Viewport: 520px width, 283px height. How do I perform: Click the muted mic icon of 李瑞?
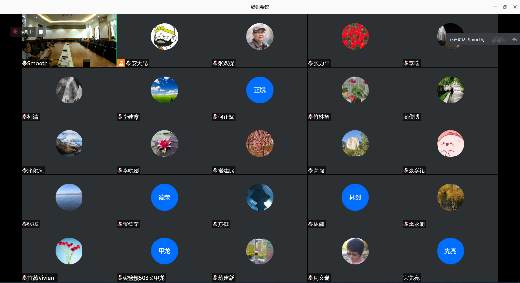(406, 63)
